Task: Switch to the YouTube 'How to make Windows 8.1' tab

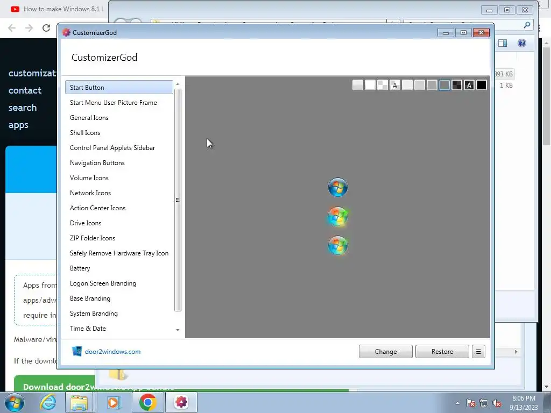Action: coord(56,9)
